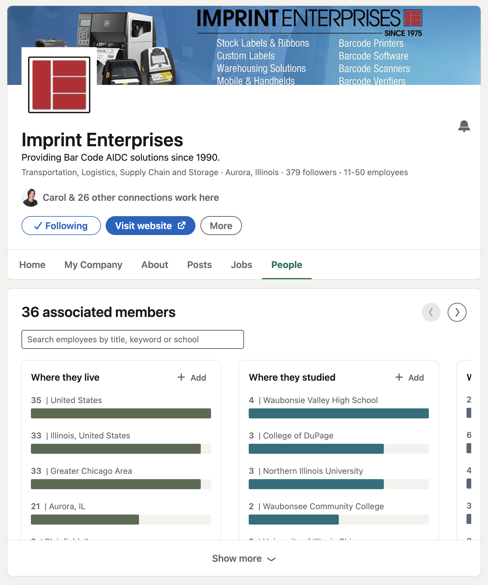Open Carol & 26 other connections link
Image resolution: width=488 pixels, height=585 pixels.
coord(131,198)
